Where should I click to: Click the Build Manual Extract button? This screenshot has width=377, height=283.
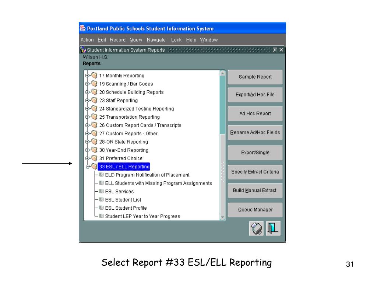[255, 191]
